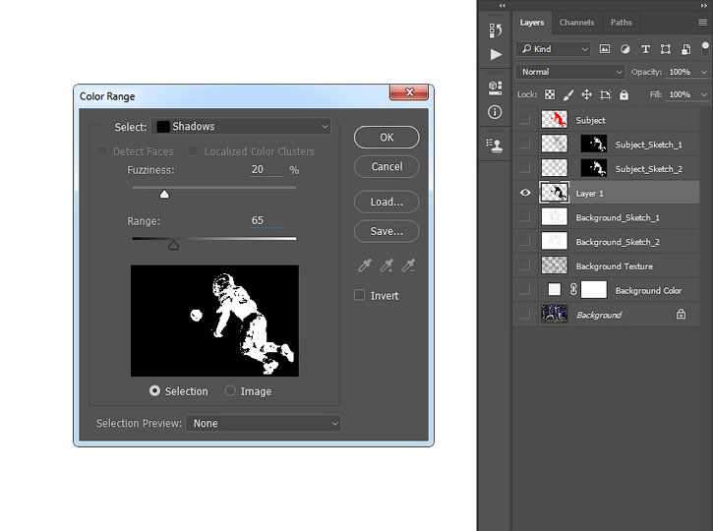This screenshot has height=531, width=713.
Task: Show Background Texture layer visibility
Action: 525,265
